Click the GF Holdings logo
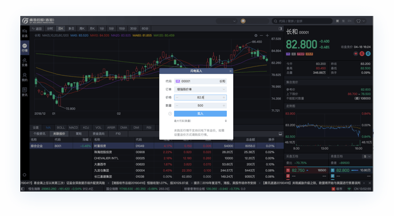The height and width of the screenshot is (216, 394). click(x=38, y=21)
